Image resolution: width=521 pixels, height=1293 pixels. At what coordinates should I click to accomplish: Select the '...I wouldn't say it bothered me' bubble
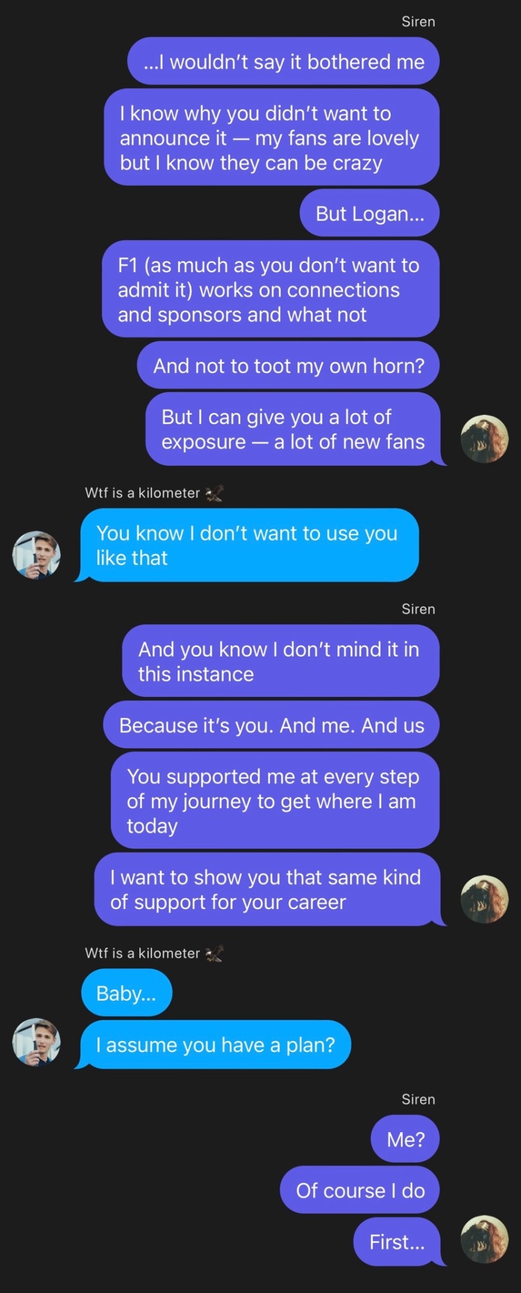pyautogui.click(x=283, y=61)
